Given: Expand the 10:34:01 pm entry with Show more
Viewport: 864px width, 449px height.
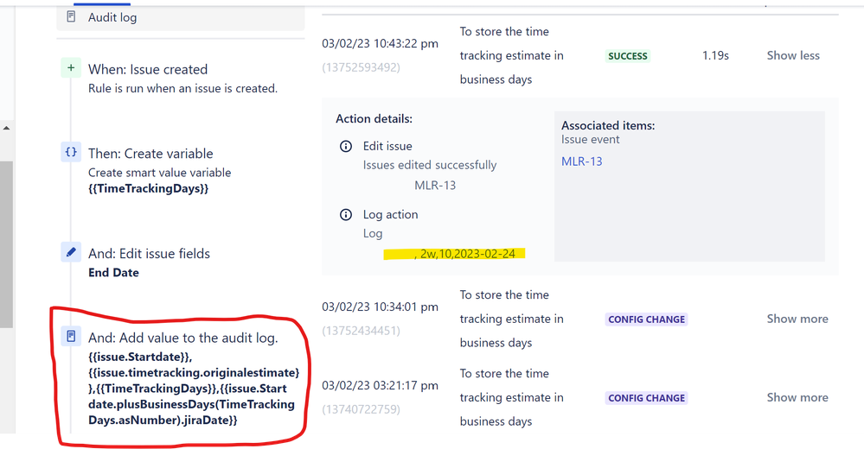Looking at the screenshot, I should pos(797,319).
